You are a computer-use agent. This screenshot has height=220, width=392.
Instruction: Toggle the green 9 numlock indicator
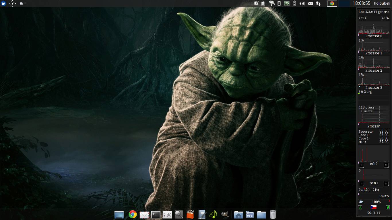point(388,207)
